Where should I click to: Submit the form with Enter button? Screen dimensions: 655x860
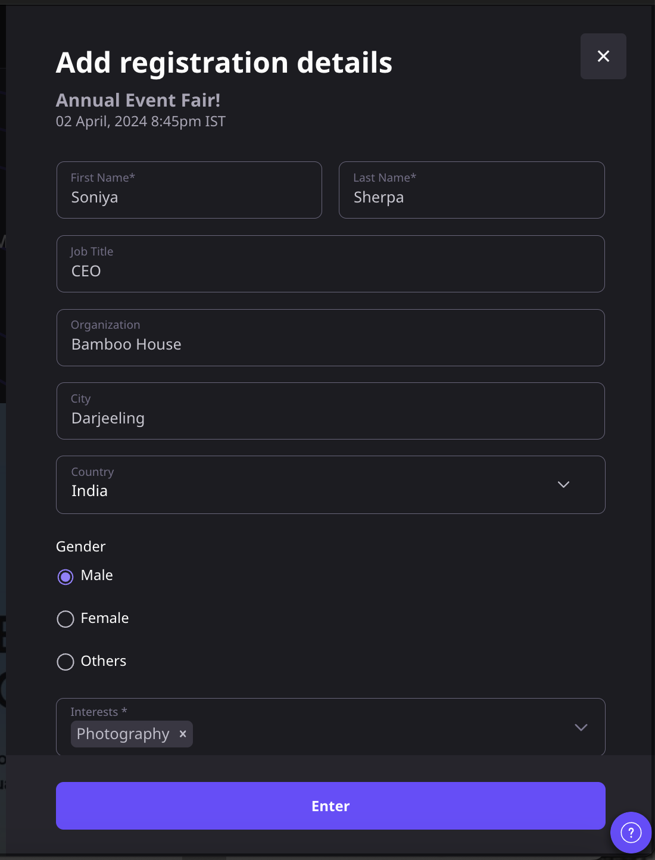click(330, 806)
